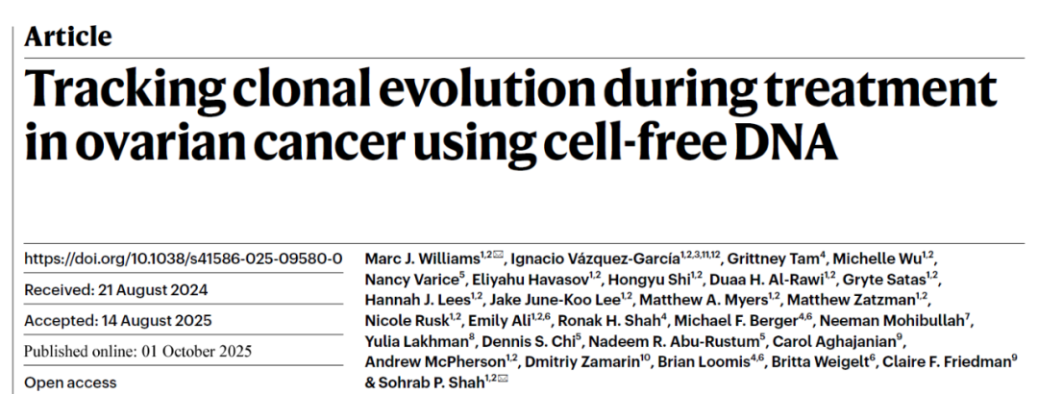The height and width of the screenshot is (394, 1038).
Task: Click the Accepted: 14 August 2025 date
Action: coord(117,320)
